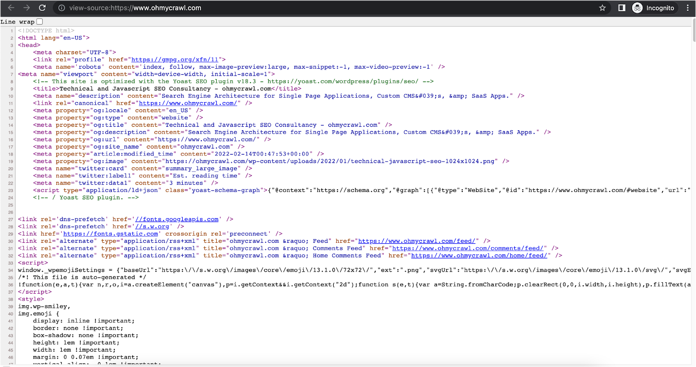This screenshot has height=367, width=696.
Task: Reload the view-source page
Action: click(x=42, y=8)
